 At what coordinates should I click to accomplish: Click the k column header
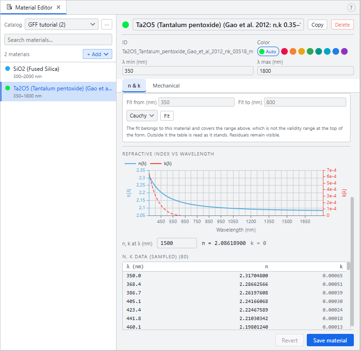[x=341, y=266]
